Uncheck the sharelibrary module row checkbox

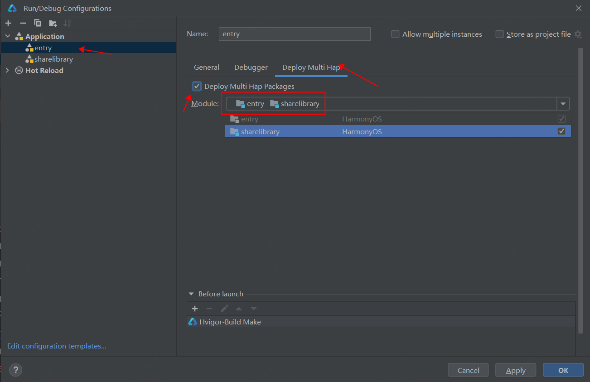coord(561,131)
